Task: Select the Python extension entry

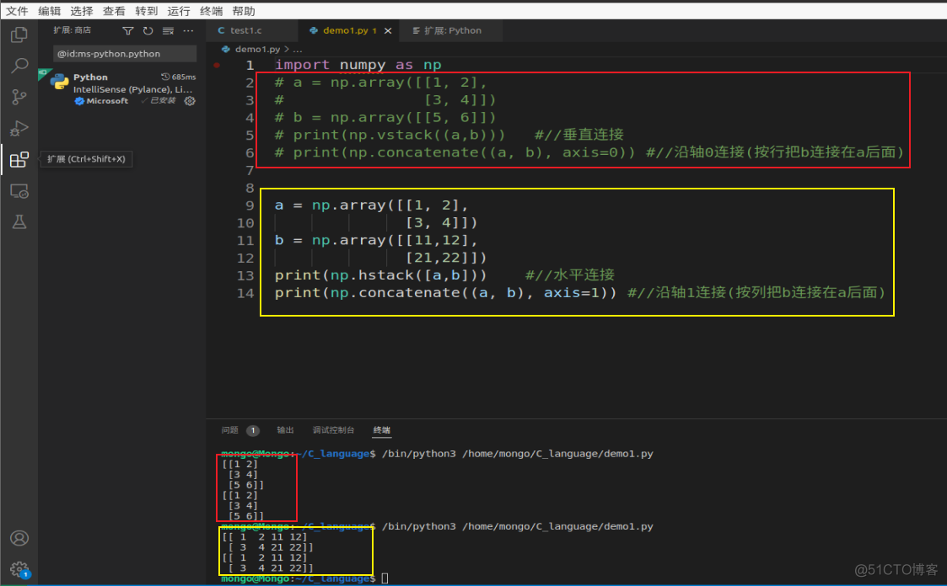Action: (121, 88)
